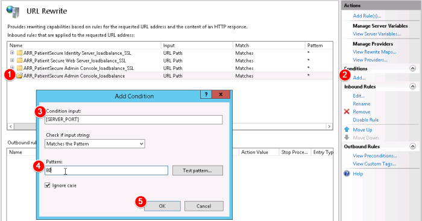This screenshot has width=422, height=221.
Task: Collapse the Conditions section chevron
Action: coord(412,68)
